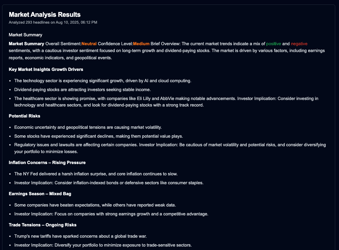Click the Inflation Concerns – Rising Pressure heading

tap(47, 162)
